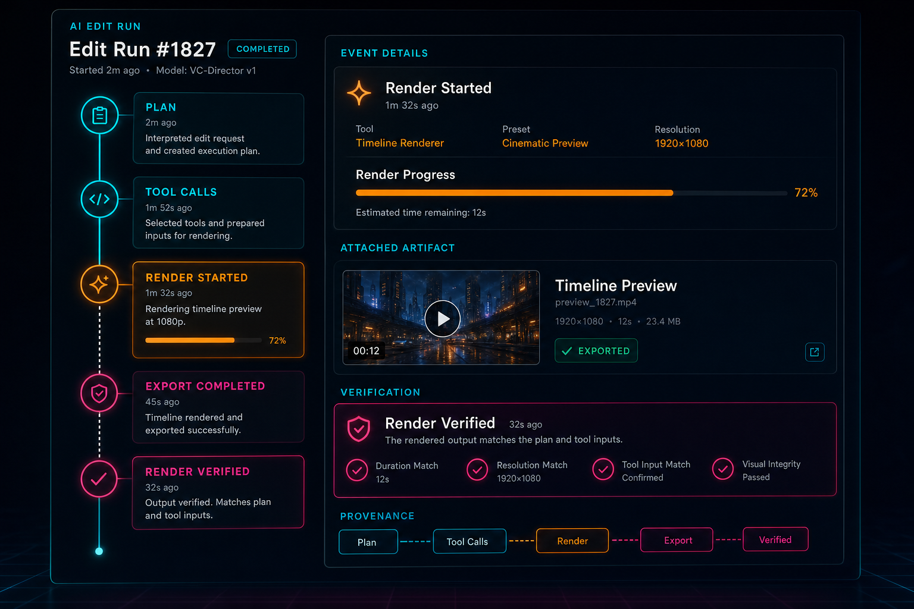This screenshot has width=914, height=609.
Task: Open the EXPORT COMPLETED step card
Action: point(218,407)
